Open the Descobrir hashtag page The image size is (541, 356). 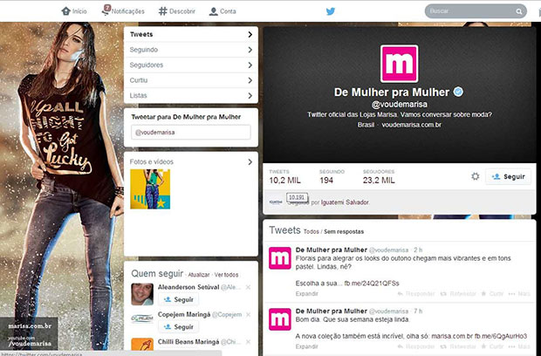[177, 11]
